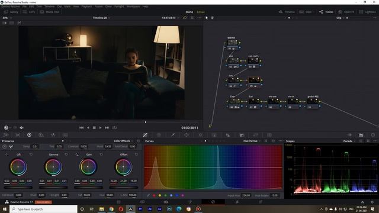Open the Color menu
This screenshot has height=213, width=379.
[x=108, y=7]
